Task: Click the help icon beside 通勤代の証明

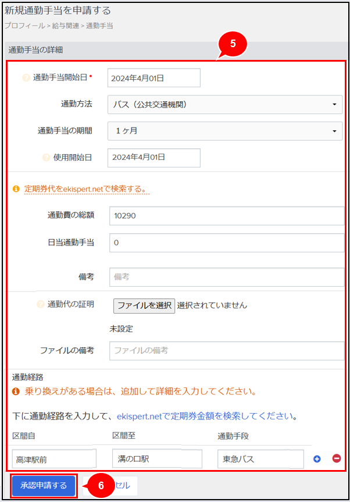Action: point(40,304)
